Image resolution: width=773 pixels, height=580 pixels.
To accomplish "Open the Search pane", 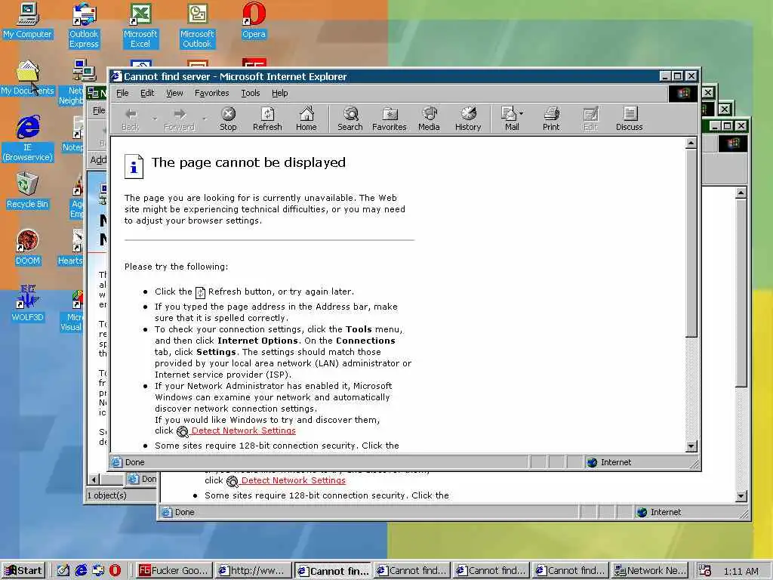I will point(350,119).
